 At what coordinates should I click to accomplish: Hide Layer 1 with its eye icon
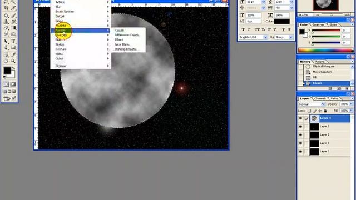click(300, 151)
